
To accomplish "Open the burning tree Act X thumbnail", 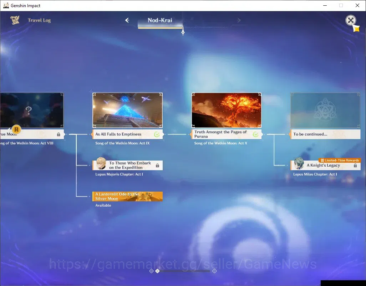I will 227,110.
